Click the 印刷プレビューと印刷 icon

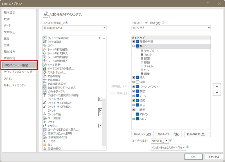pos(45,133)
